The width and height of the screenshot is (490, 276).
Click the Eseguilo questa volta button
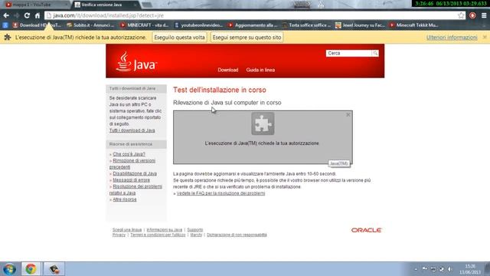click(179, 38)
